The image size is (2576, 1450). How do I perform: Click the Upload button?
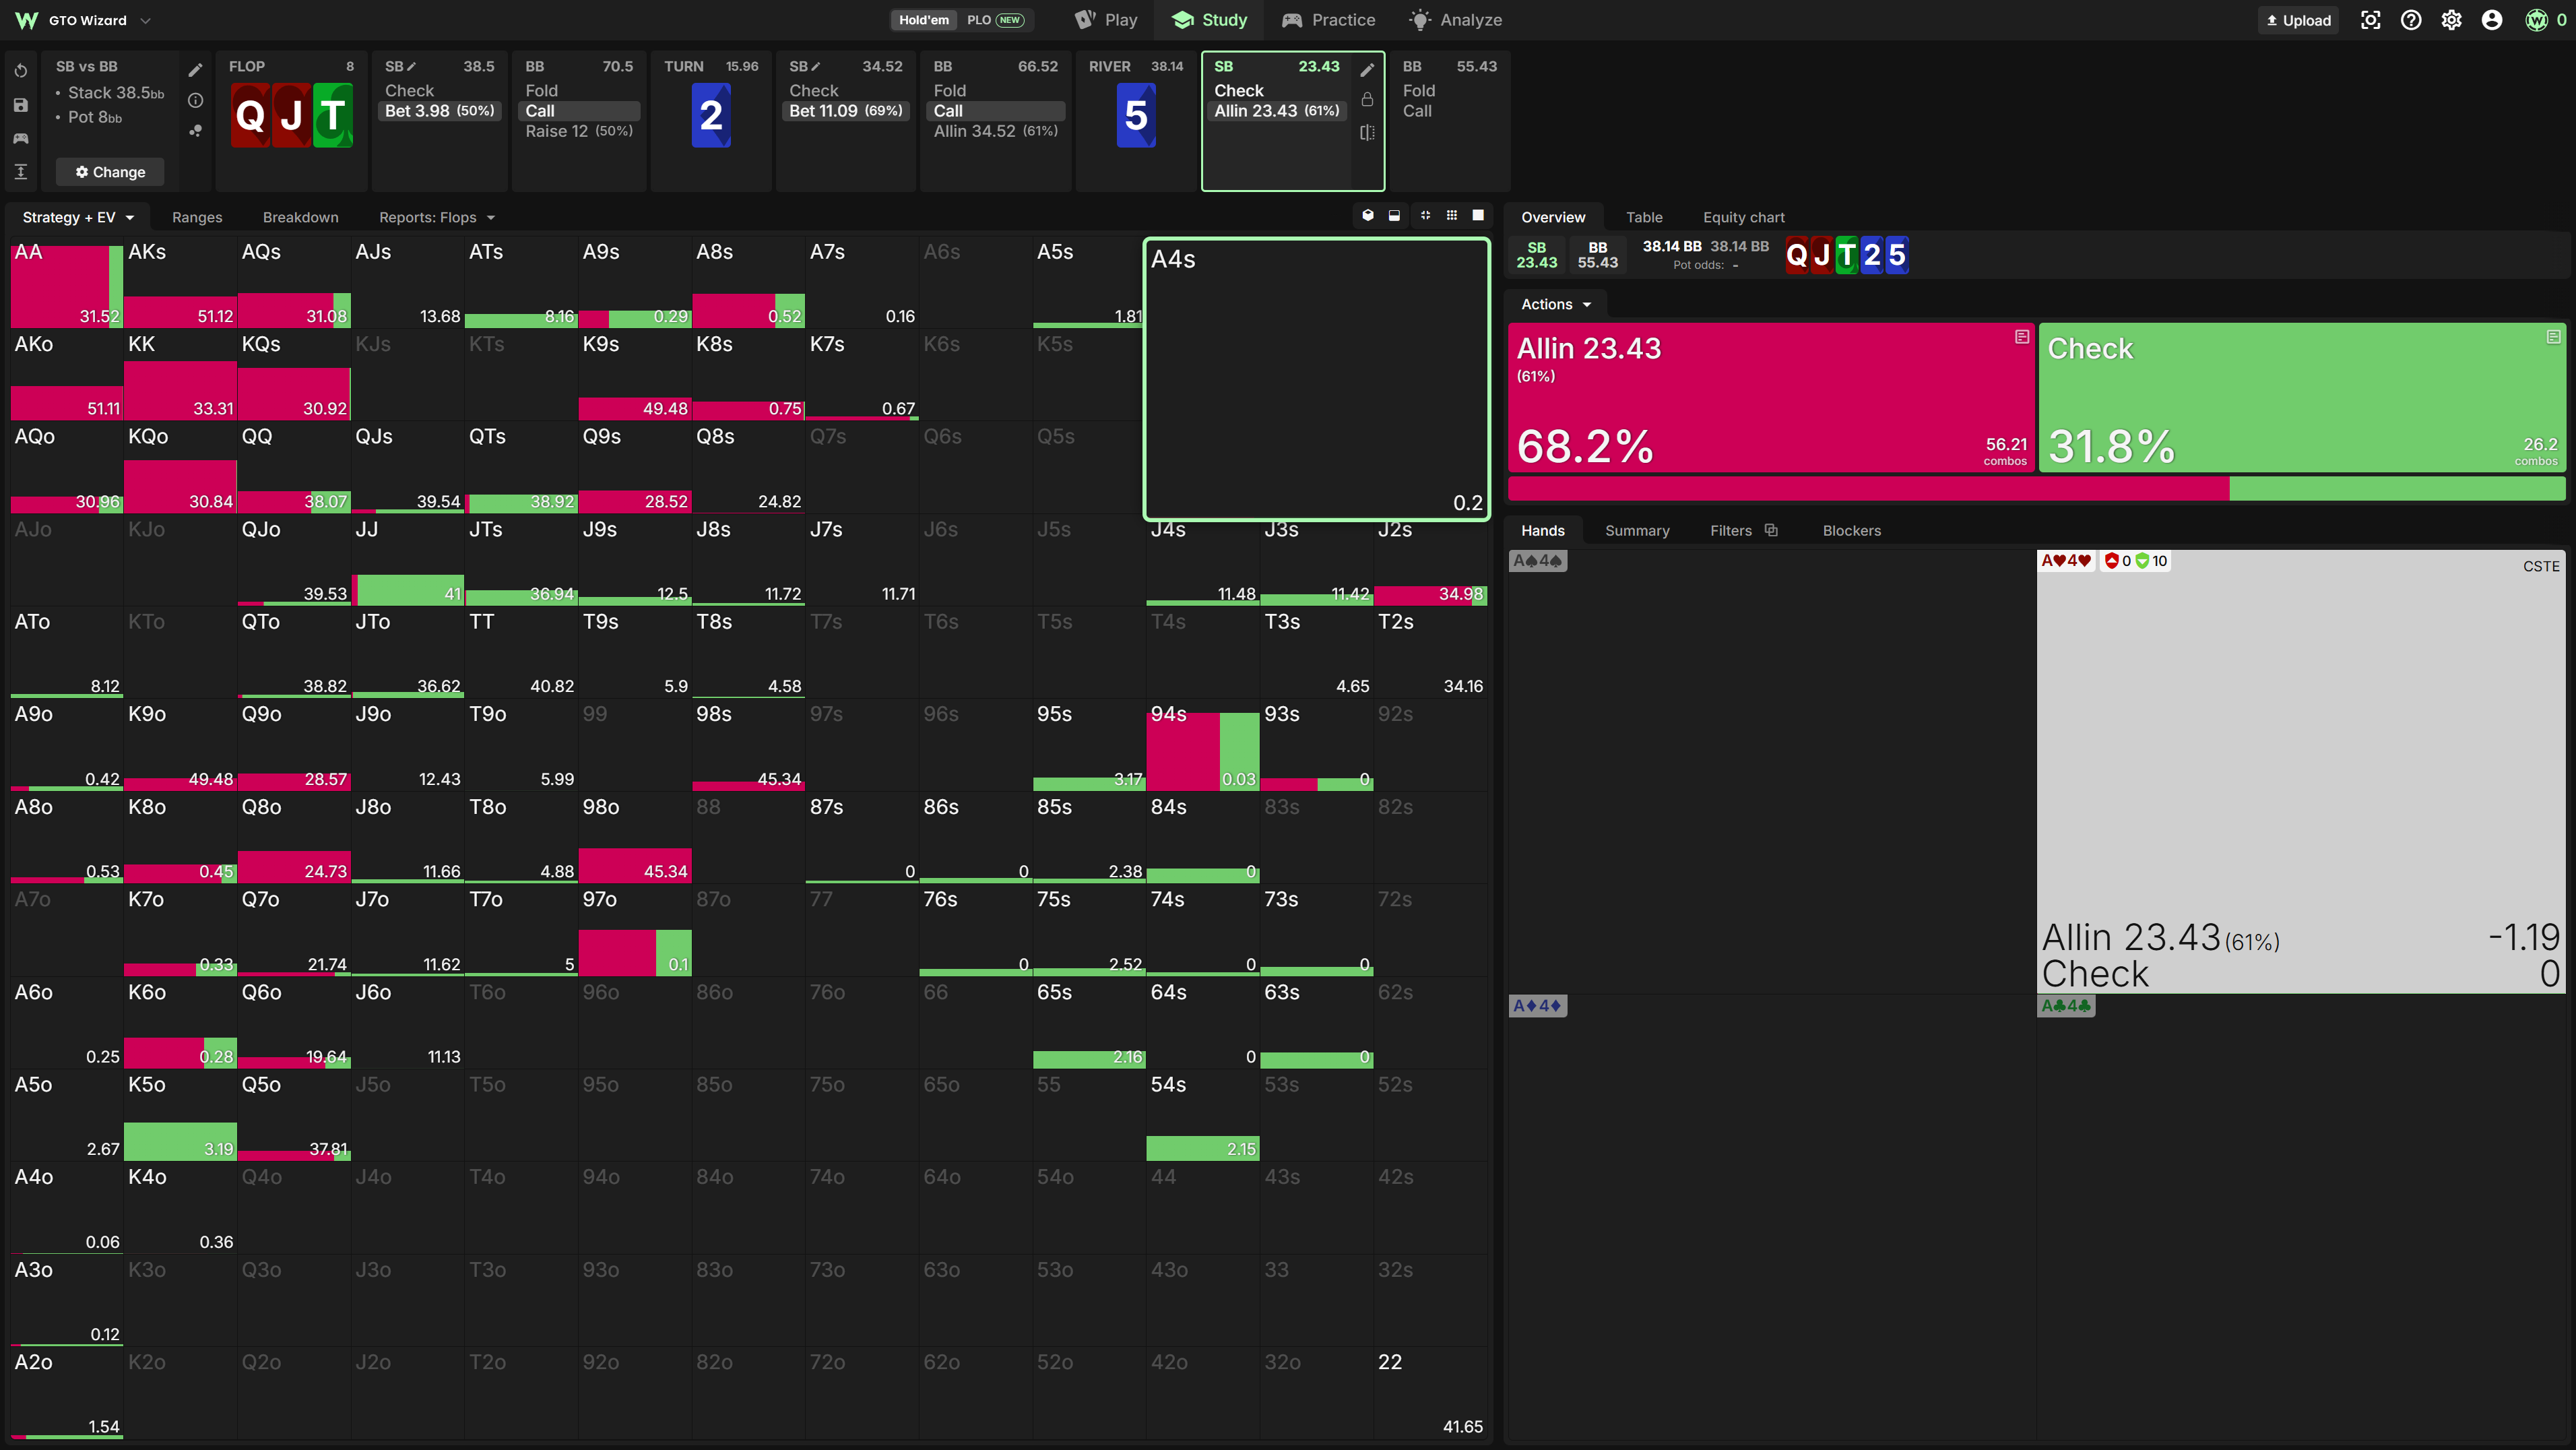click(2298, 20)
